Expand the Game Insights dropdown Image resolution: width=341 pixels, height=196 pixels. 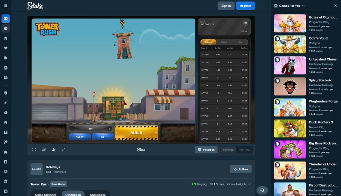(x=239, y=184)
